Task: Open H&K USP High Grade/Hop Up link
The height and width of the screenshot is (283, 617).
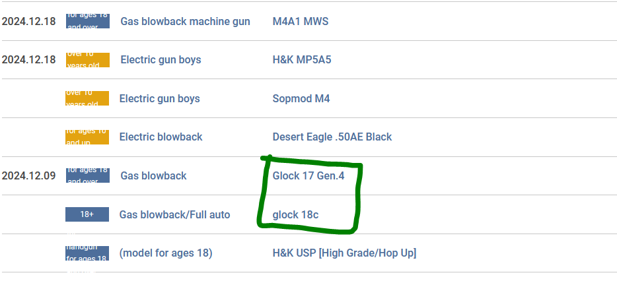Action: pos(344,253)
